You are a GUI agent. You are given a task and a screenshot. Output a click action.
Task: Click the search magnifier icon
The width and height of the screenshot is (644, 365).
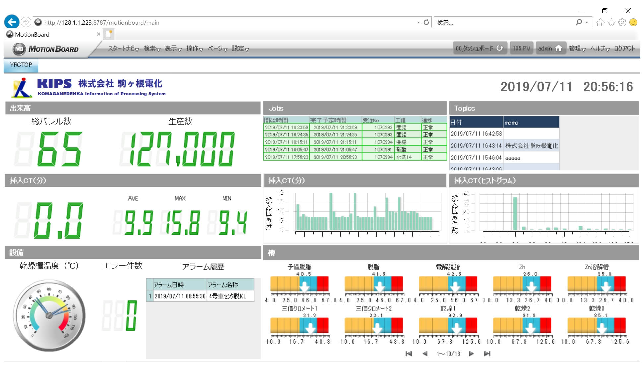click(x=579, y=22)
